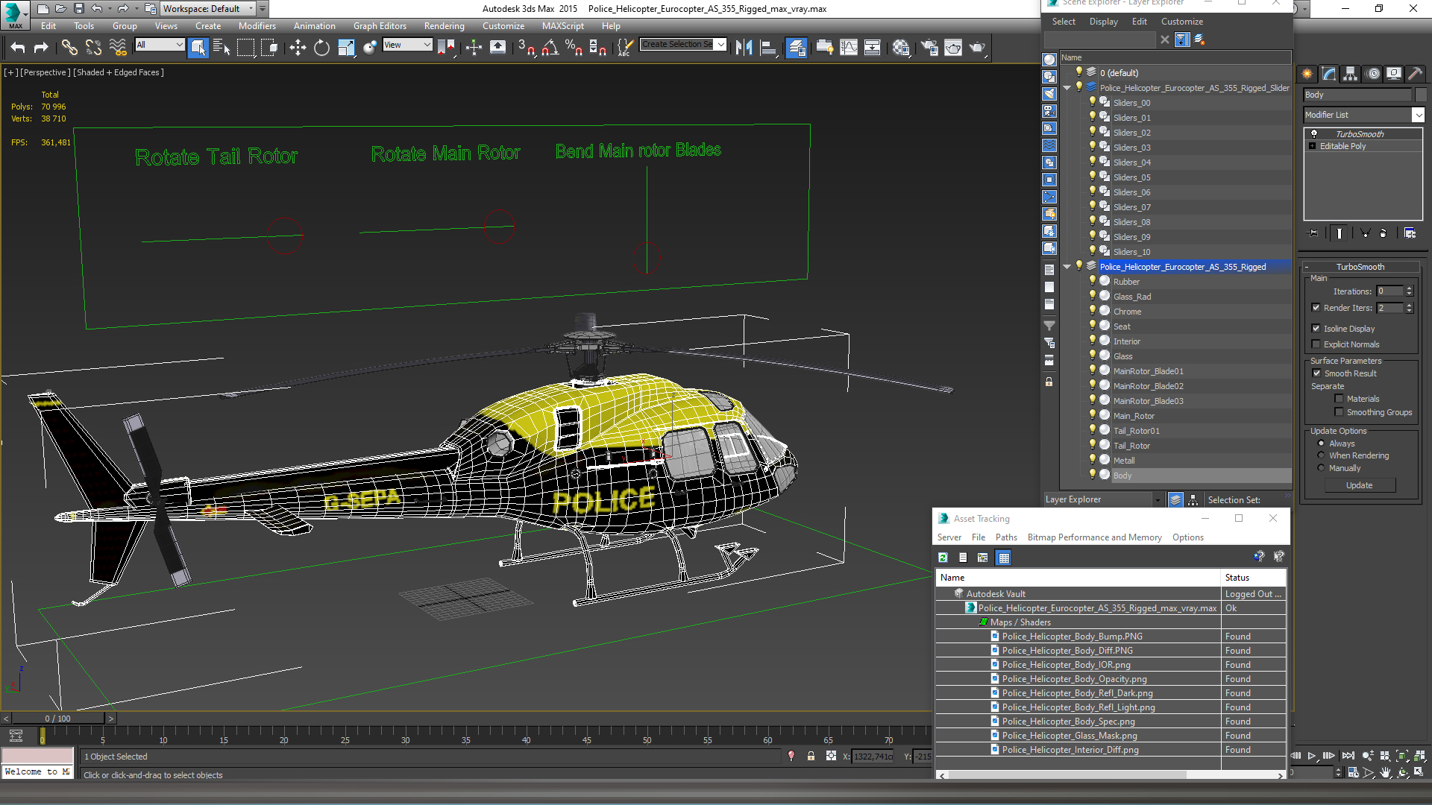Activate the Select and Move tool
Image resolution: width=1432 pixels, height=805 pixels.
(298, 48)
